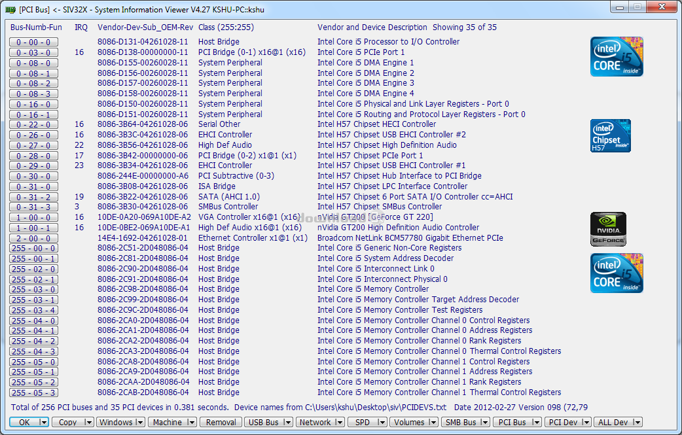Click the Intel Core i5 logo beside DMA Engine rows
The width and height of the screenshot is (682, 435).
click(x=617, y=56)
